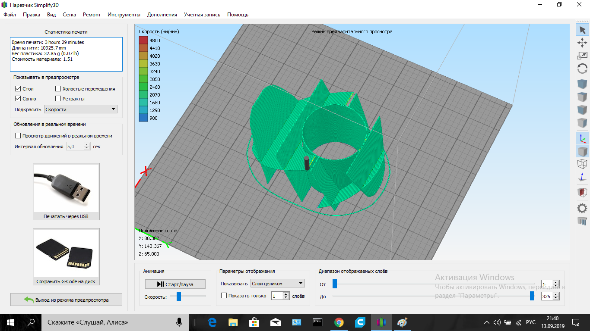590x331 pixels.
Task: Toggle Просмотр движений в реальном времени
Action: [x=18, y=136]
